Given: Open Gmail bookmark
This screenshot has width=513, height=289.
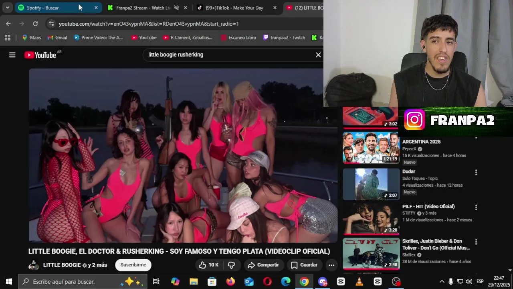Looking at the screenshot, I should [x=57, y=37].
